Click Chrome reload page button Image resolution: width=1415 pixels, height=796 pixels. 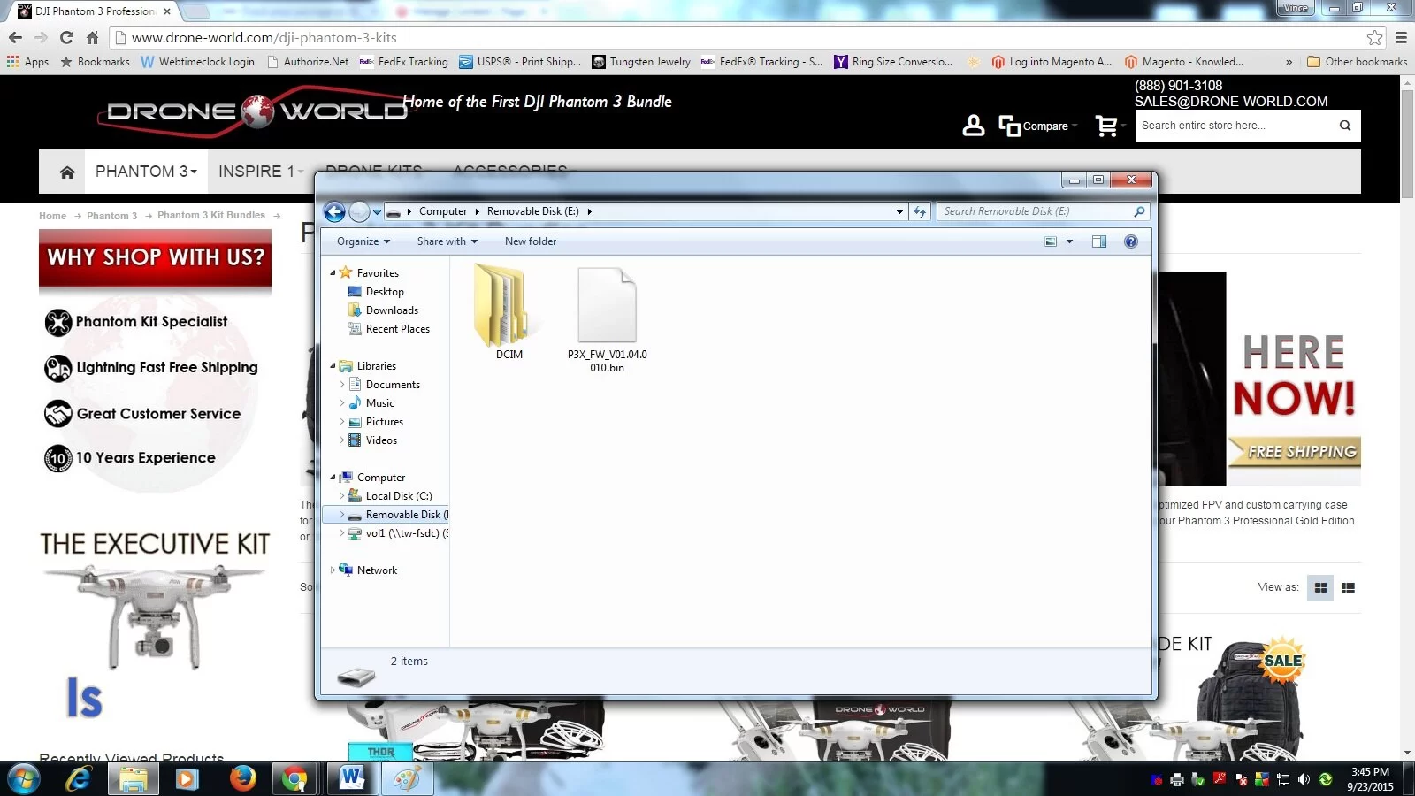click(66, 37)
